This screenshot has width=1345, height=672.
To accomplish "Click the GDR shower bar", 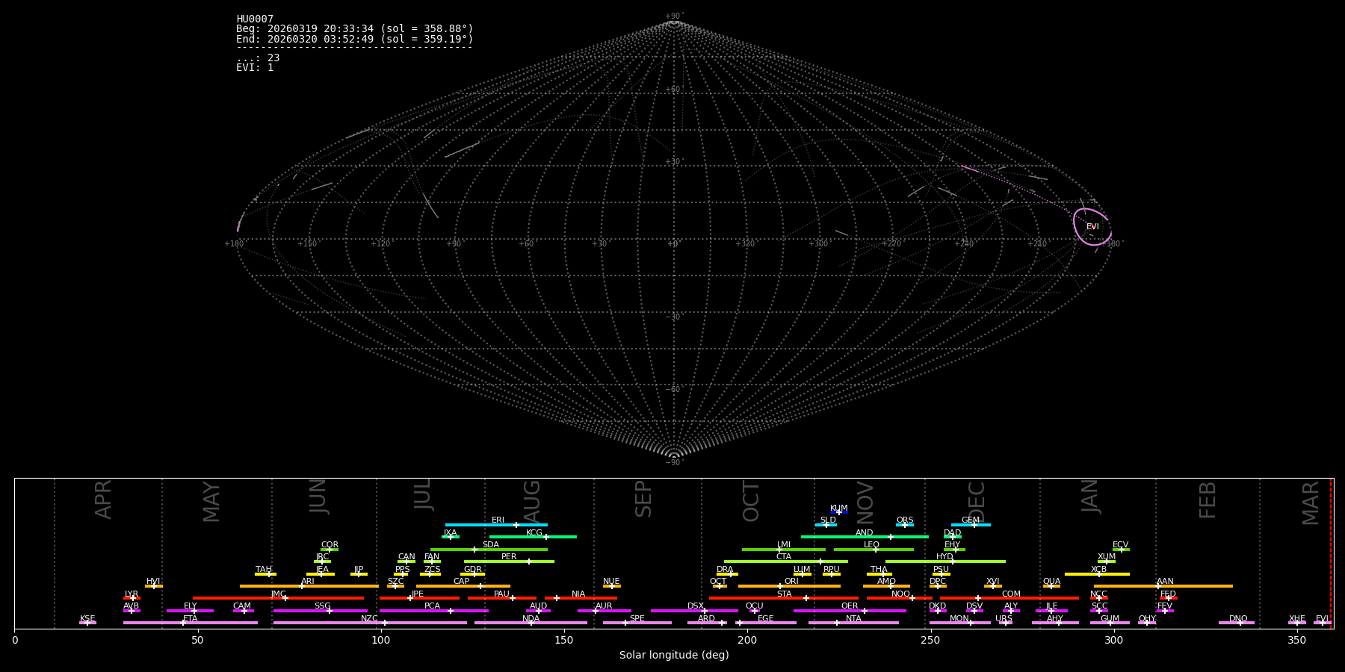I will [x=472, y=574].
